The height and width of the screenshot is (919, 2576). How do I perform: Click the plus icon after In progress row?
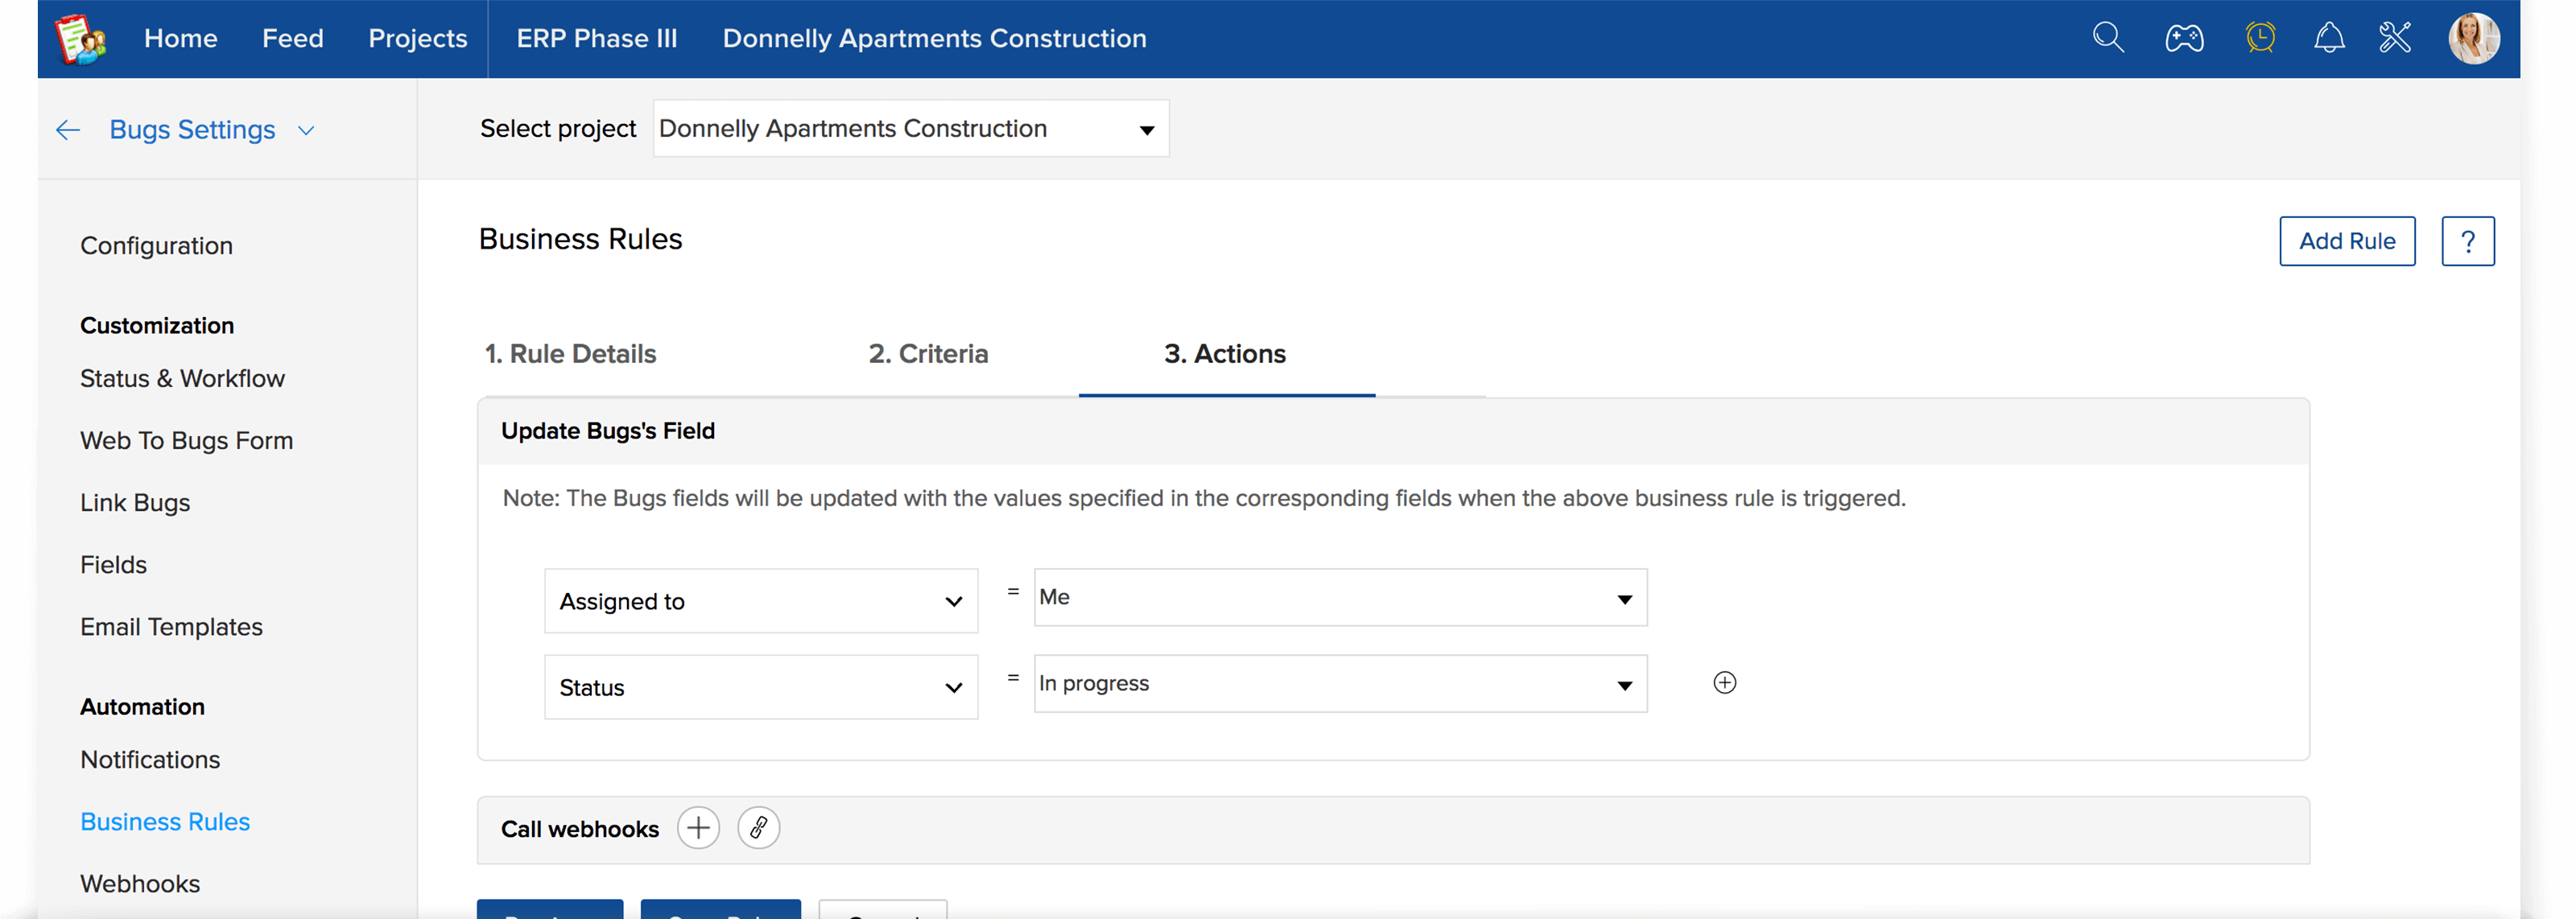[1724, 683]
